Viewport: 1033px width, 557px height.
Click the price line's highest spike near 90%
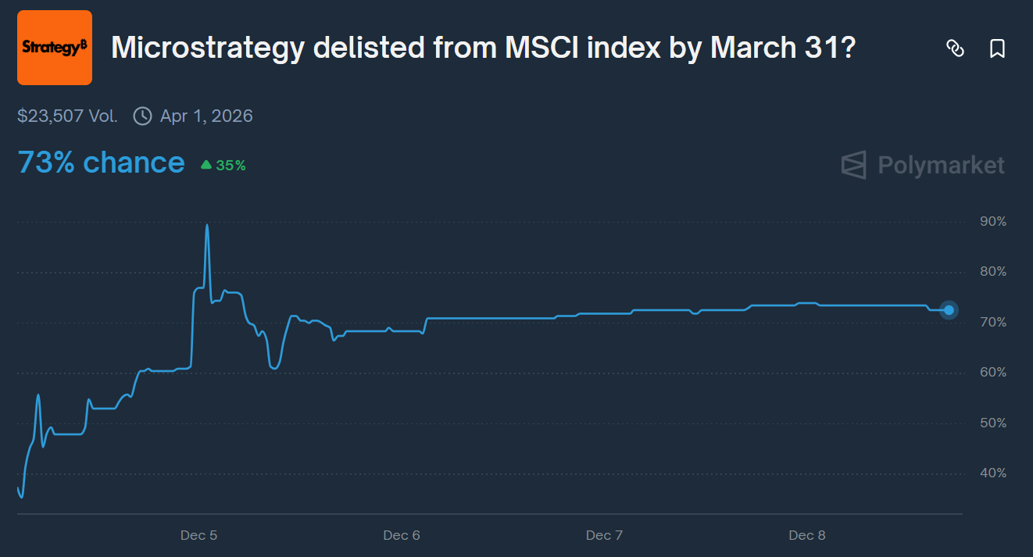coord(207,226)
